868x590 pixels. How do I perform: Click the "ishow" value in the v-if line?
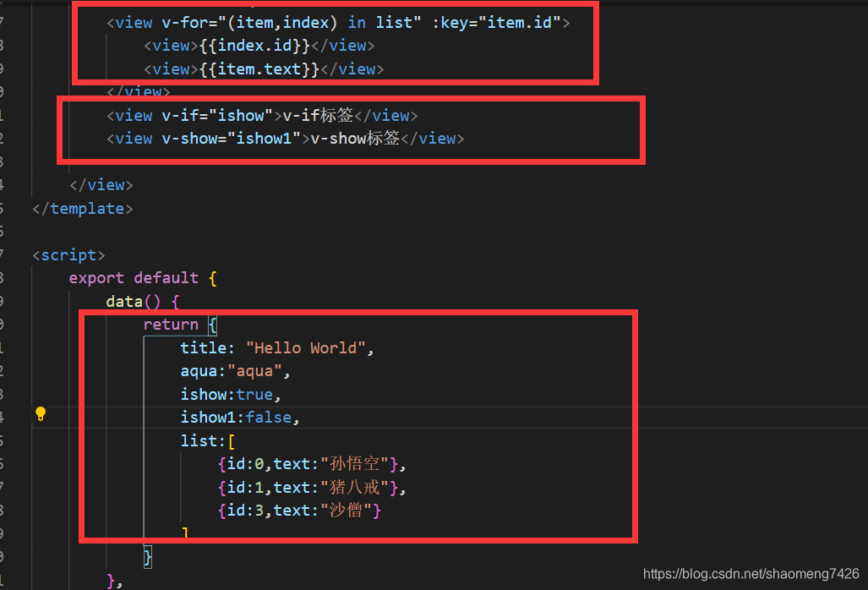tap(241, 116)
